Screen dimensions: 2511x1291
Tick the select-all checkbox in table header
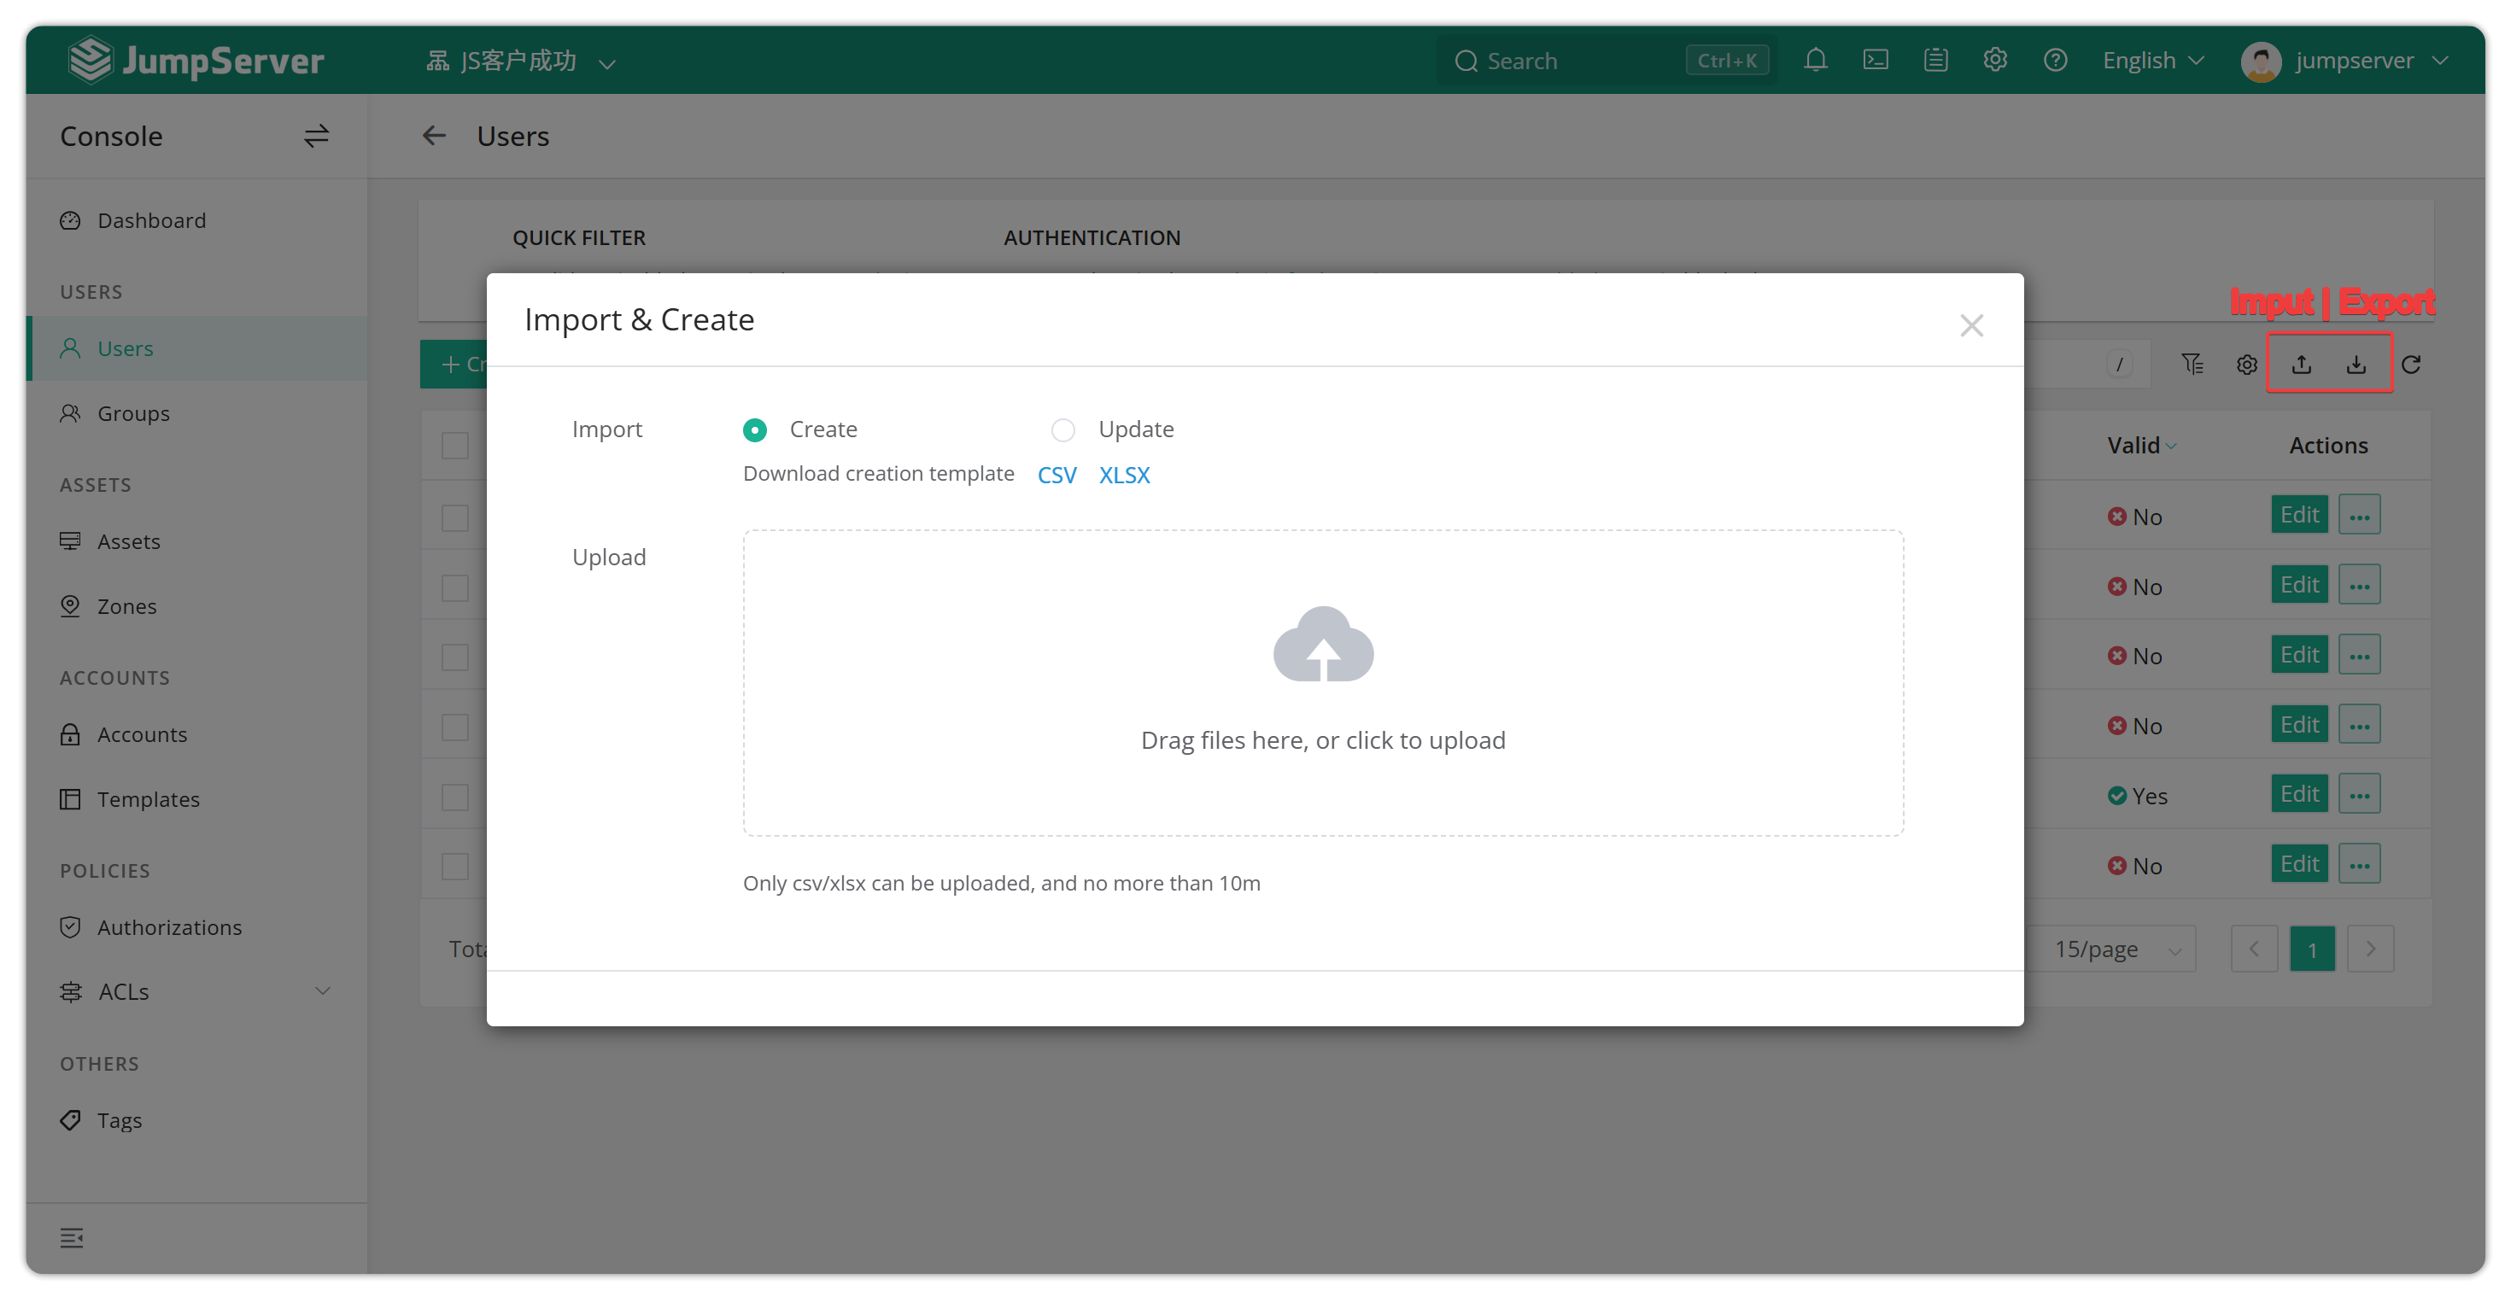[x=455, y=445]
